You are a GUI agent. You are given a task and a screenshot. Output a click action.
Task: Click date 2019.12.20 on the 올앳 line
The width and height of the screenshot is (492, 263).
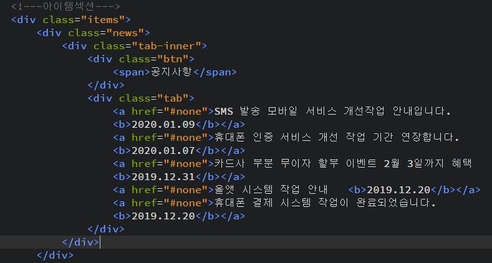(x=398, y=190)
